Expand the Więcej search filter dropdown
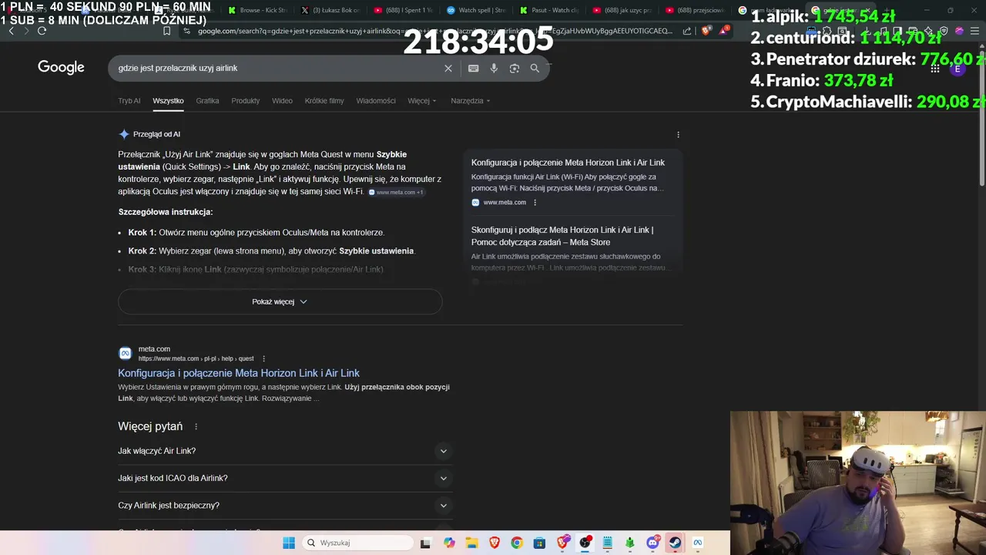Screen dimensions: 986x555 422,101
